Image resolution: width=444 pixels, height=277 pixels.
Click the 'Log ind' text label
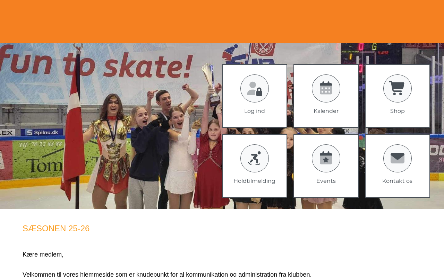tap(255, 111)
